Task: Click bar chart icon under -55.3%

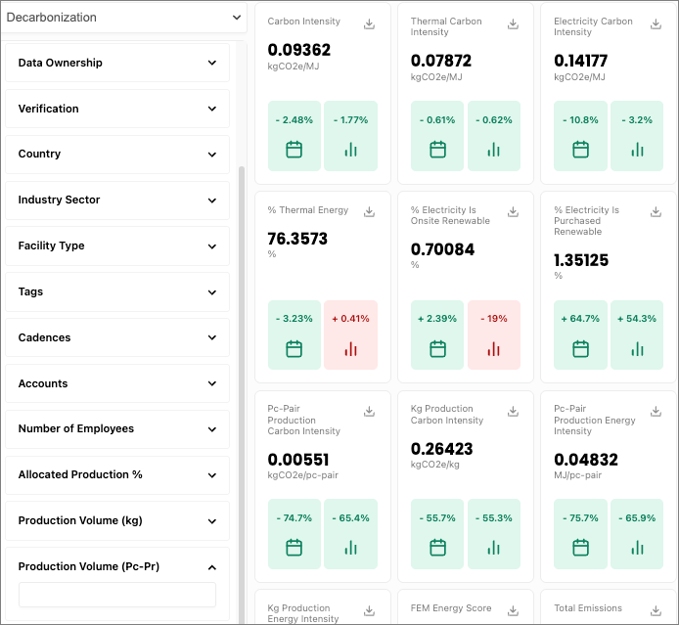Action: [494, 548]
